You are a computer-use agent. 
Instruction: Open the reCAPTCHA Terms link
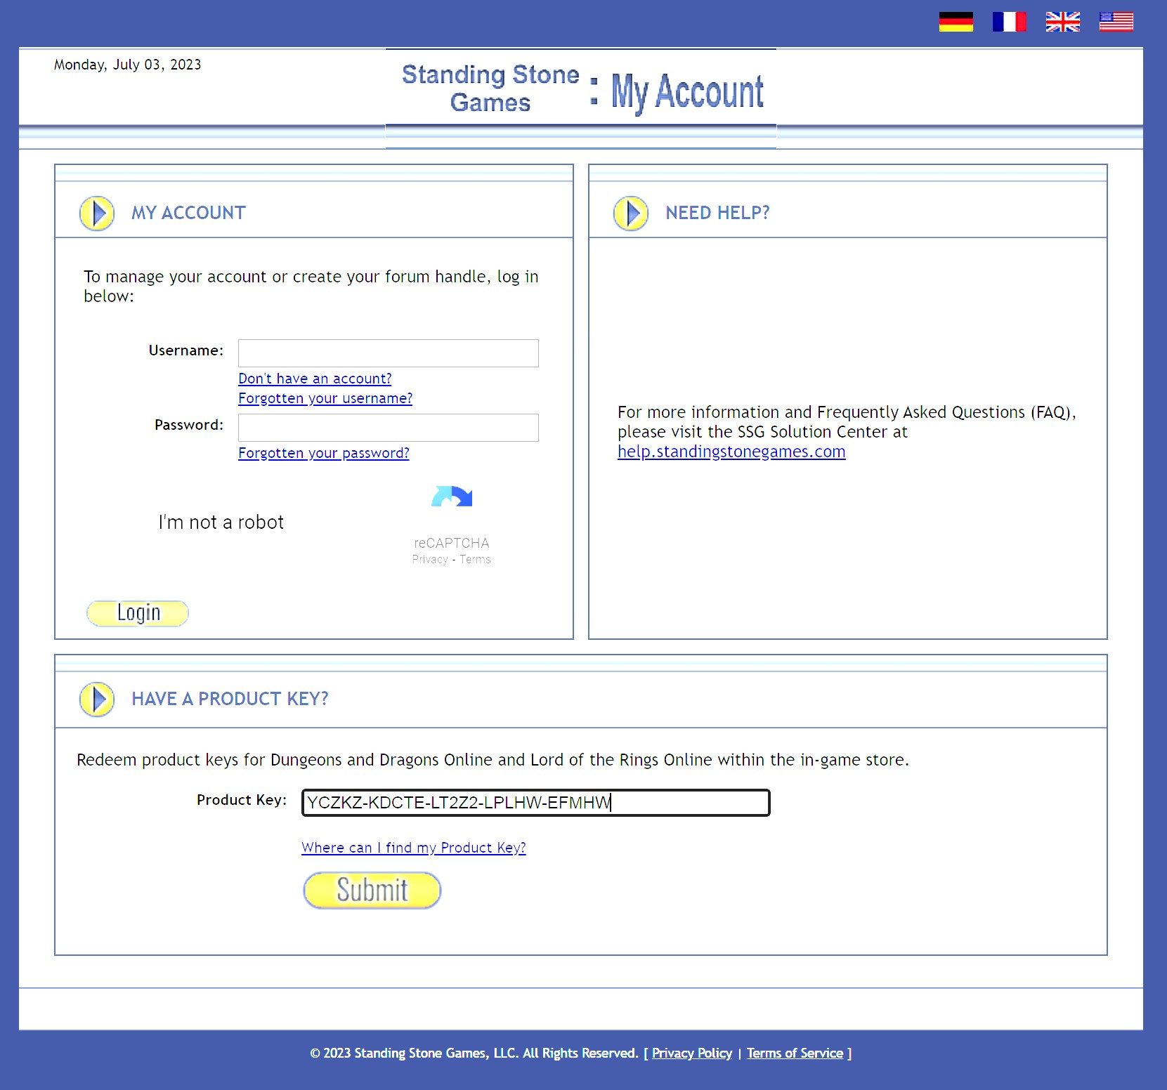[x=476, y=559]
